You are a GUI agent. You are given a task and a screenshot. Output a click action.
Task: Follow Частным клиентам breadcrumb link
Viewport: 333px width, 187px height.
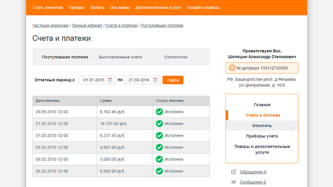(x=50, y=25)
